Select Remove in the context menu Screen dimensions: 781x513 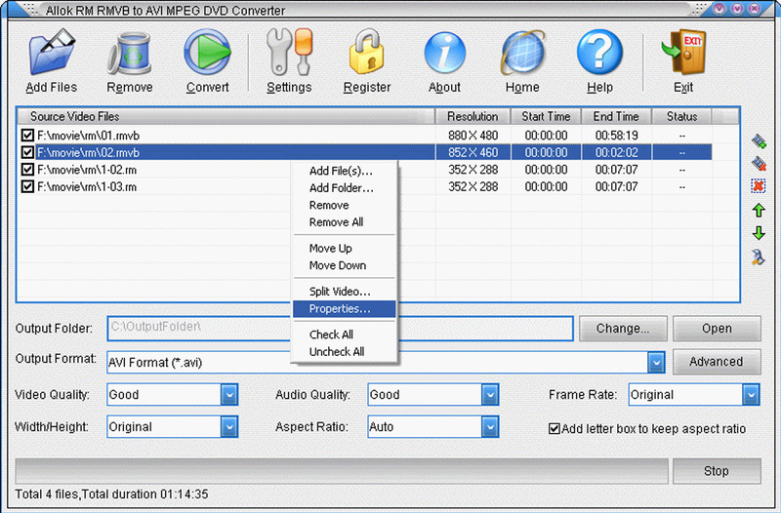pyautogui.click(x=345, y=205)
